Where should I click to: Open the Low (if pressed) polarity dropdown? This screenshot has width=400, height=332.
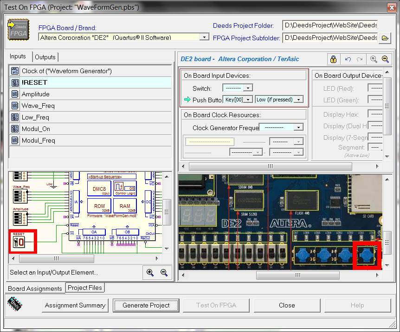[298, 100]
